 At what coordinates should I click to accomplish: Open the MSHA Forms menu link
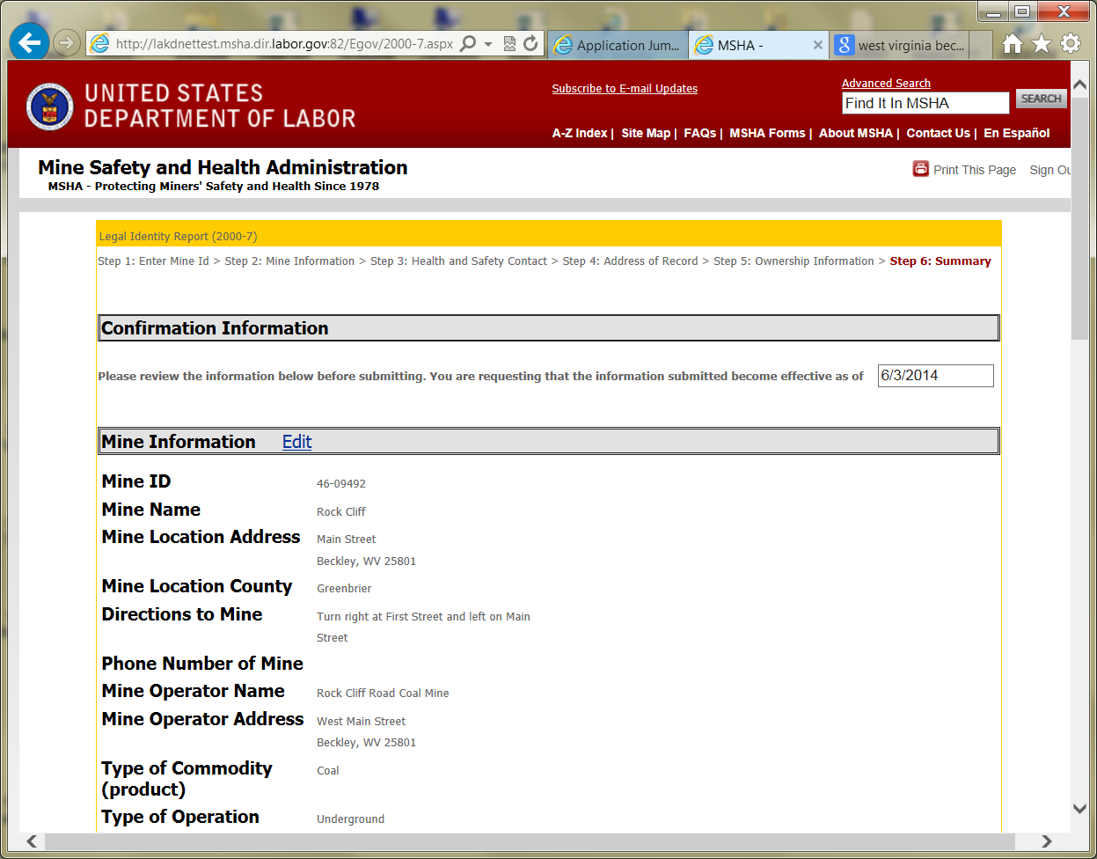[x=767, y=133]
